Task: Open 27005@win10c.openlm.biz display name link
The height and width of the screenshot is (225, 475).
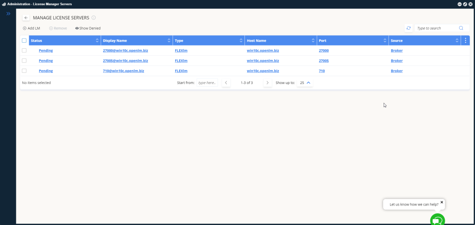Action: coord(125,61)
